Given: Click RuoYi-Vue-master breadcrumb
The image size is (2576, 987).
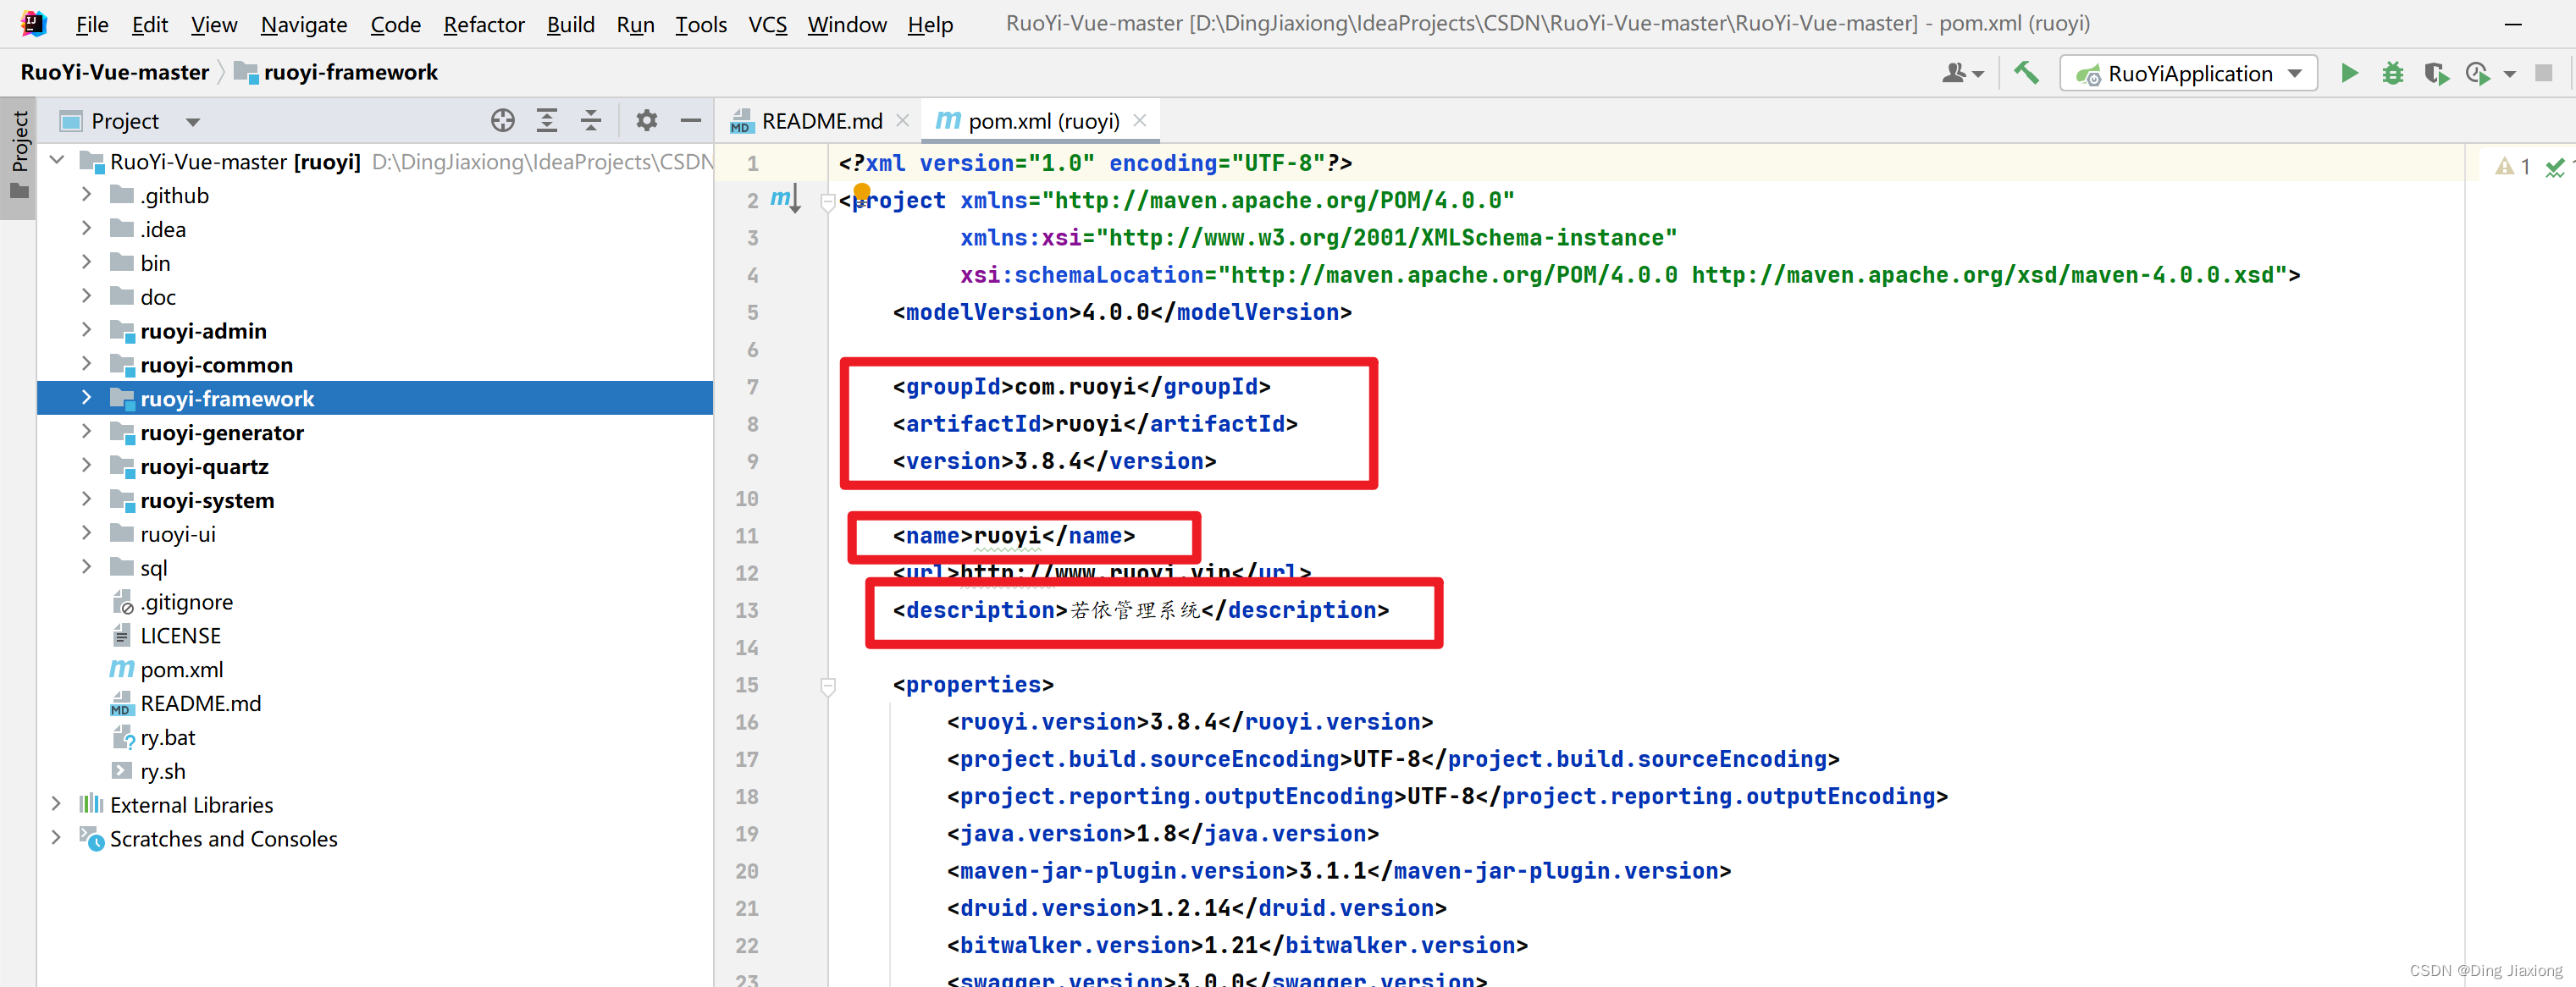Looking at the screenshot, I should 115,72.
